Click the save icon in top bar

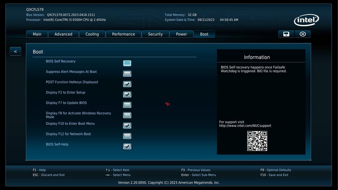286,34
